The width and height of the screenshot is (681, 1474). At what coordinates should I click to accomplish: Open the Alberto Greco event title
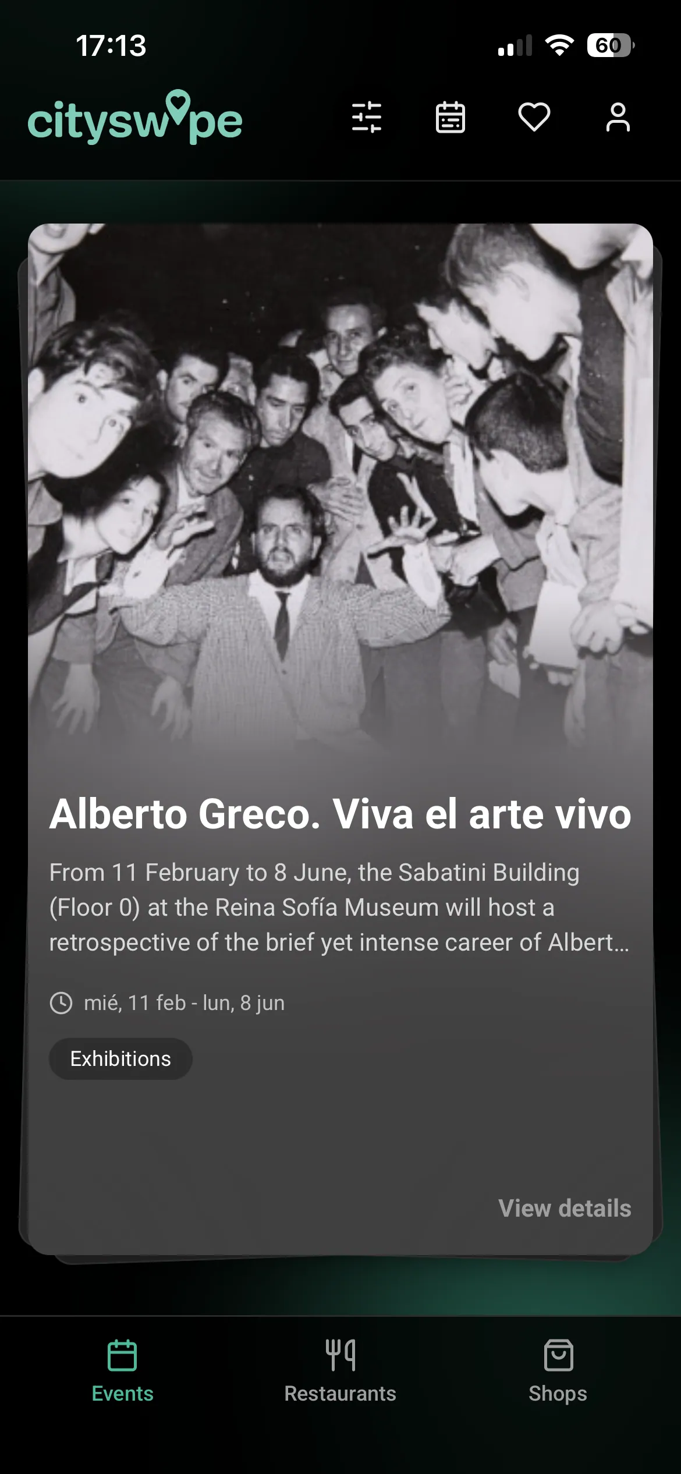tap(340, 814)
